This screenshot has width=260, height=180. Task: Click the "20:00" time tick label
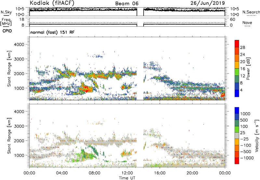[192, 173]
